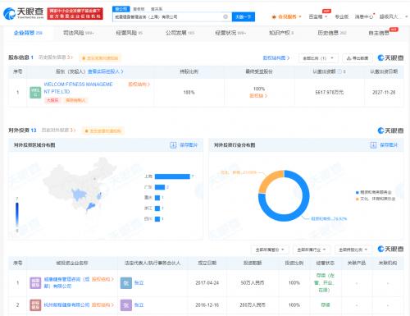Image resolution: width=410 pixels, height=316 pixels.
Task: Open 查看实际控股人 link in table header
Action: pos(106,71)
